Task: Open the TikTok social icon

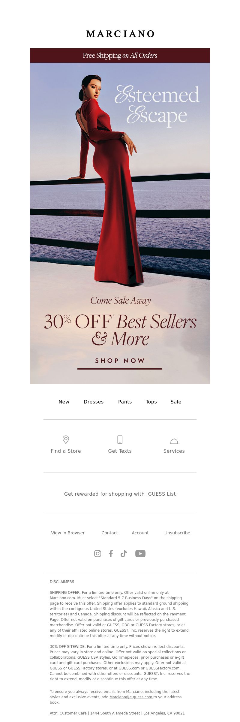Action: pos(124,554)
